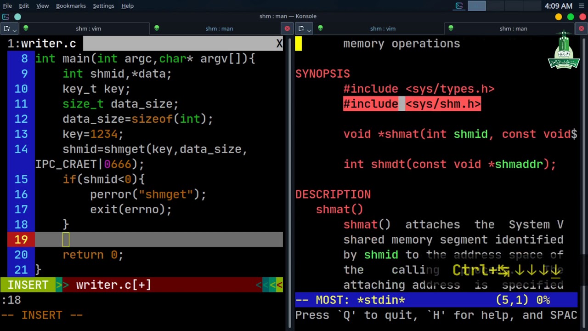Click new tab icon in left pane
Viewport: 588px width, 331px height.
coord(7,29)
